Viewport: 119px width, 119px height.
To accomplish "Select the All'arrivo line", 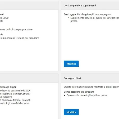I will pos(6,97).
